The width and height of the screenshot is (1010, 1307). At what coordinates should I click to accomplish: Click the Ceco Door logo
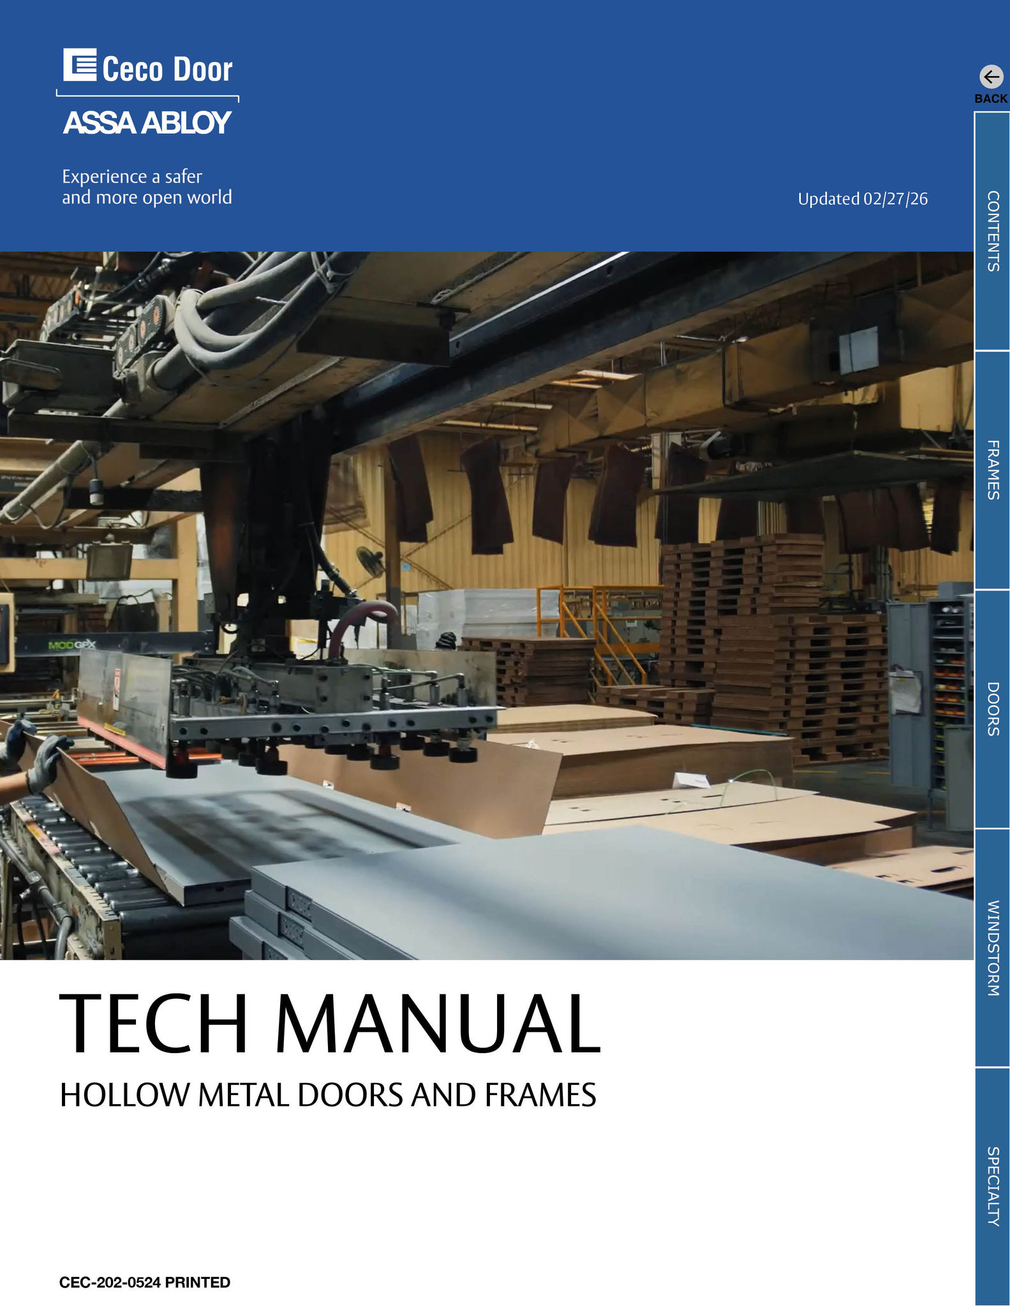[147, 66]
